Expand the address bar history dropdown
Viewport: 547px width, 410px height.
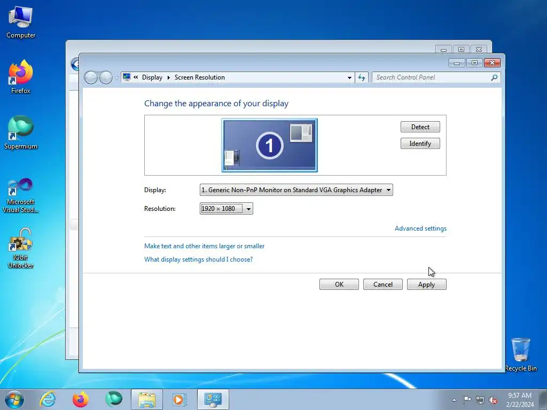pyautogui.click(x=349, y=77)
